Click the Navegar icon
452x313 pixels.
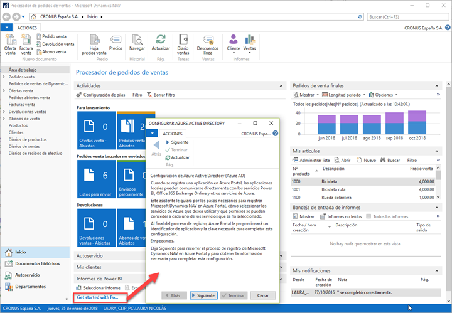[x=137, y=43]
